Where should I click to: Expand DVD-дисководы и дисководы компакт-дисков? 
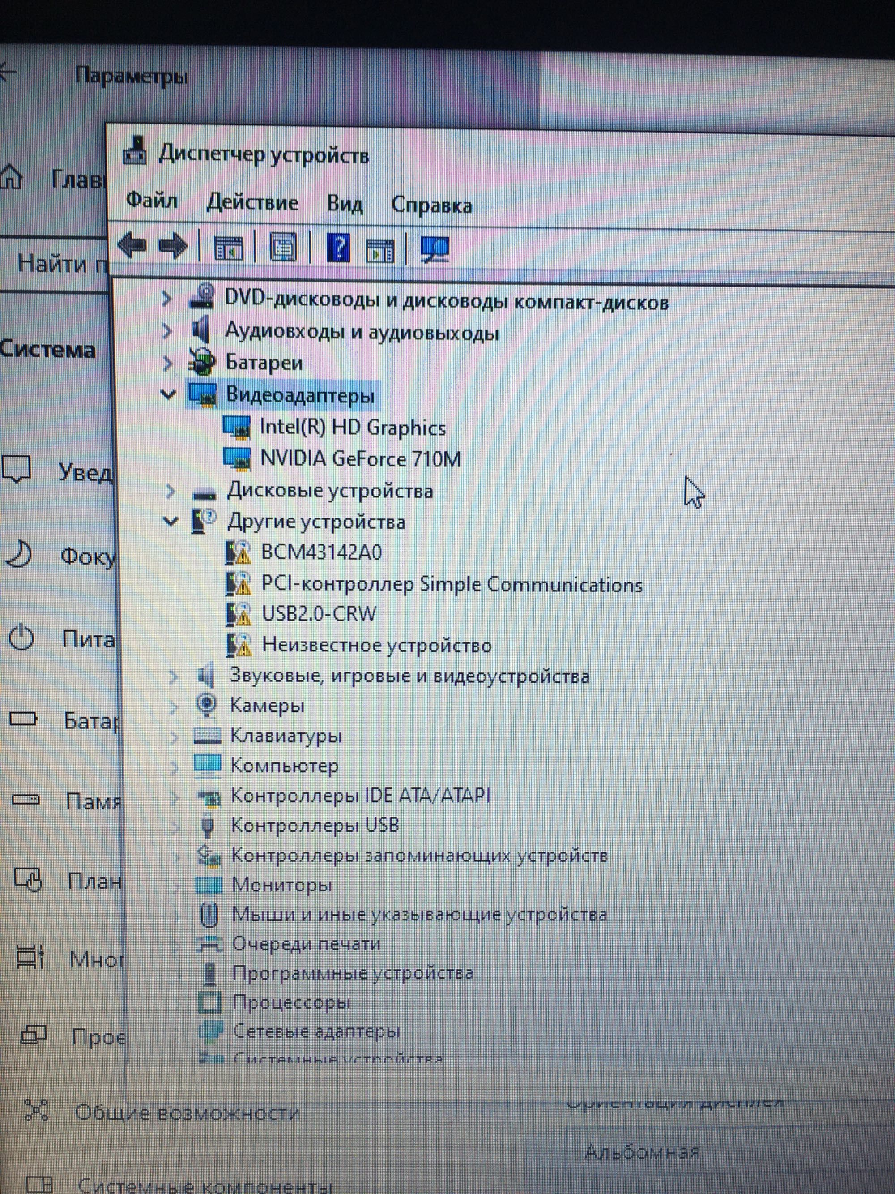tap(167, 298)
